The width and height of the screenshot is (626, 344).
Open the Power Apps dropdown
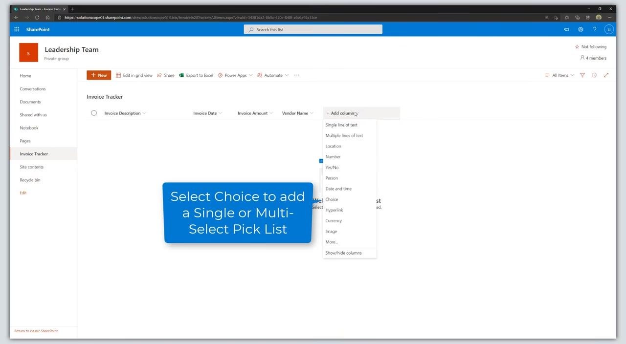pos(235,75)
